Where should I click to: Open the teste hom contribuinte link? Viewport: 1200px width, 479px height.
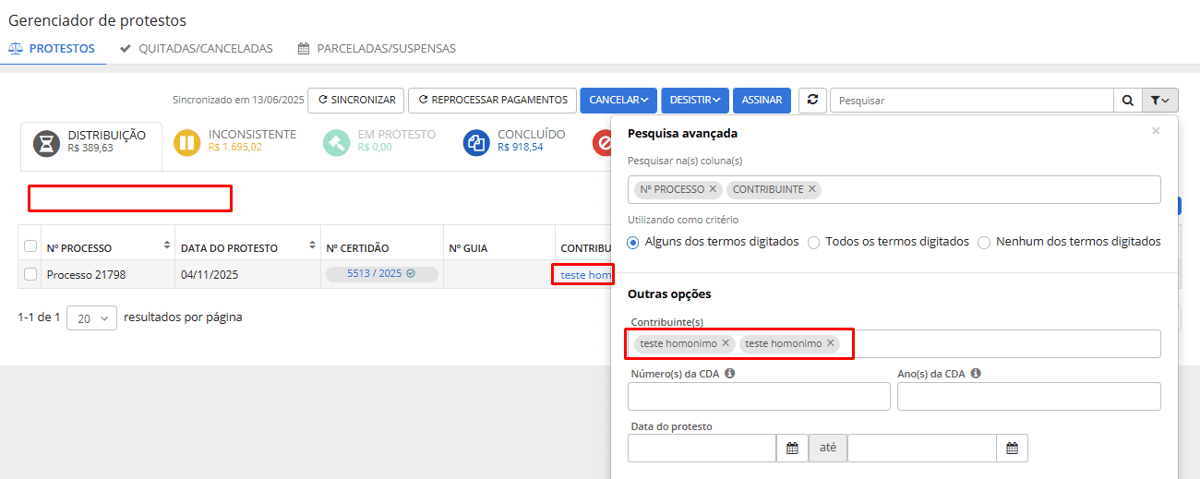pos(586,275)
